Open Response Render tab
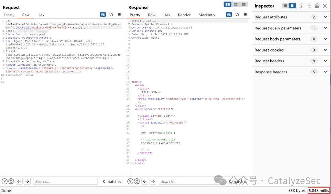 tap(184, 15)
